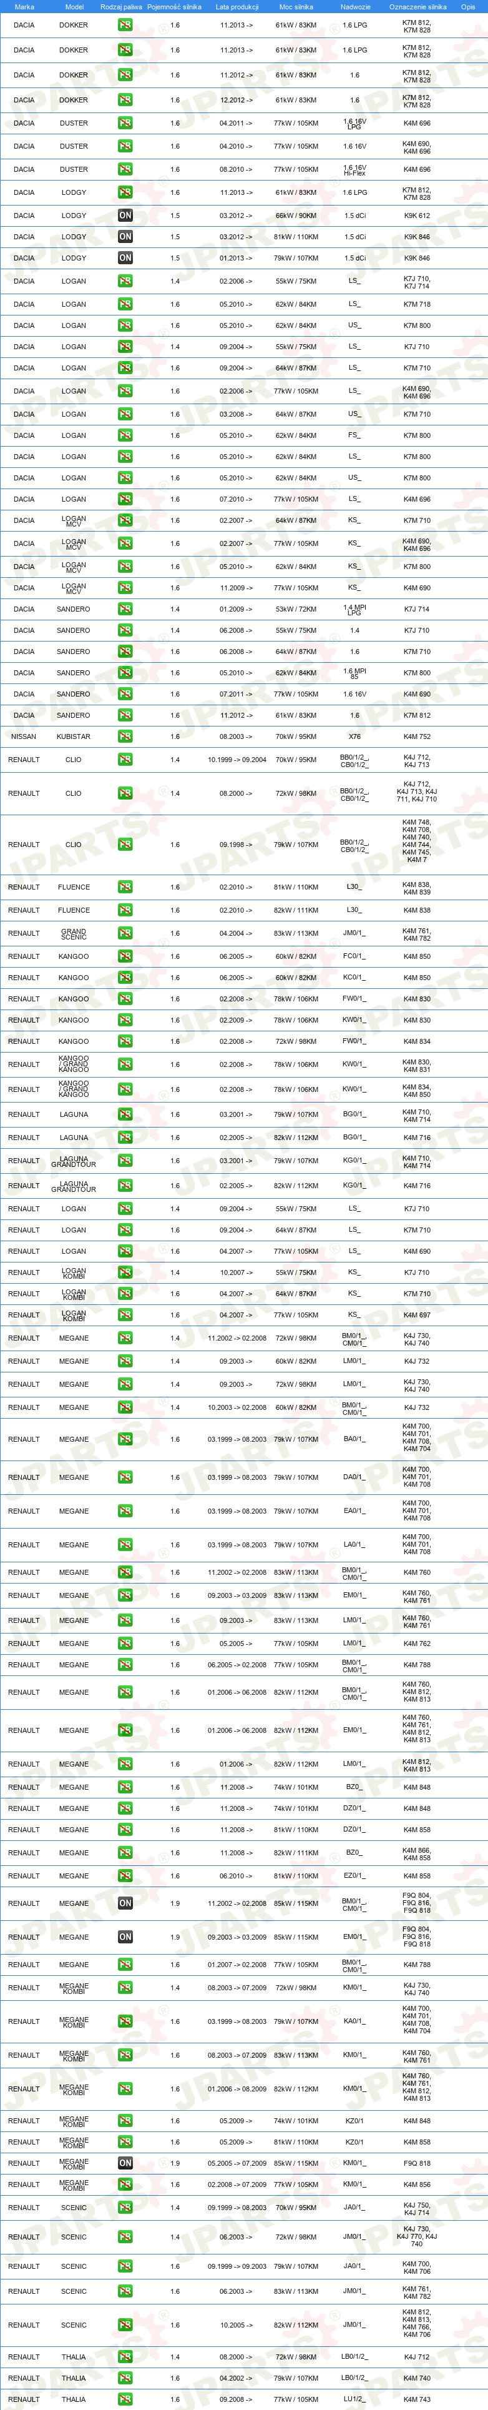Click the K4M 856 engine code
This screenshot has width=488, height=2410.
coord(417,2184)
